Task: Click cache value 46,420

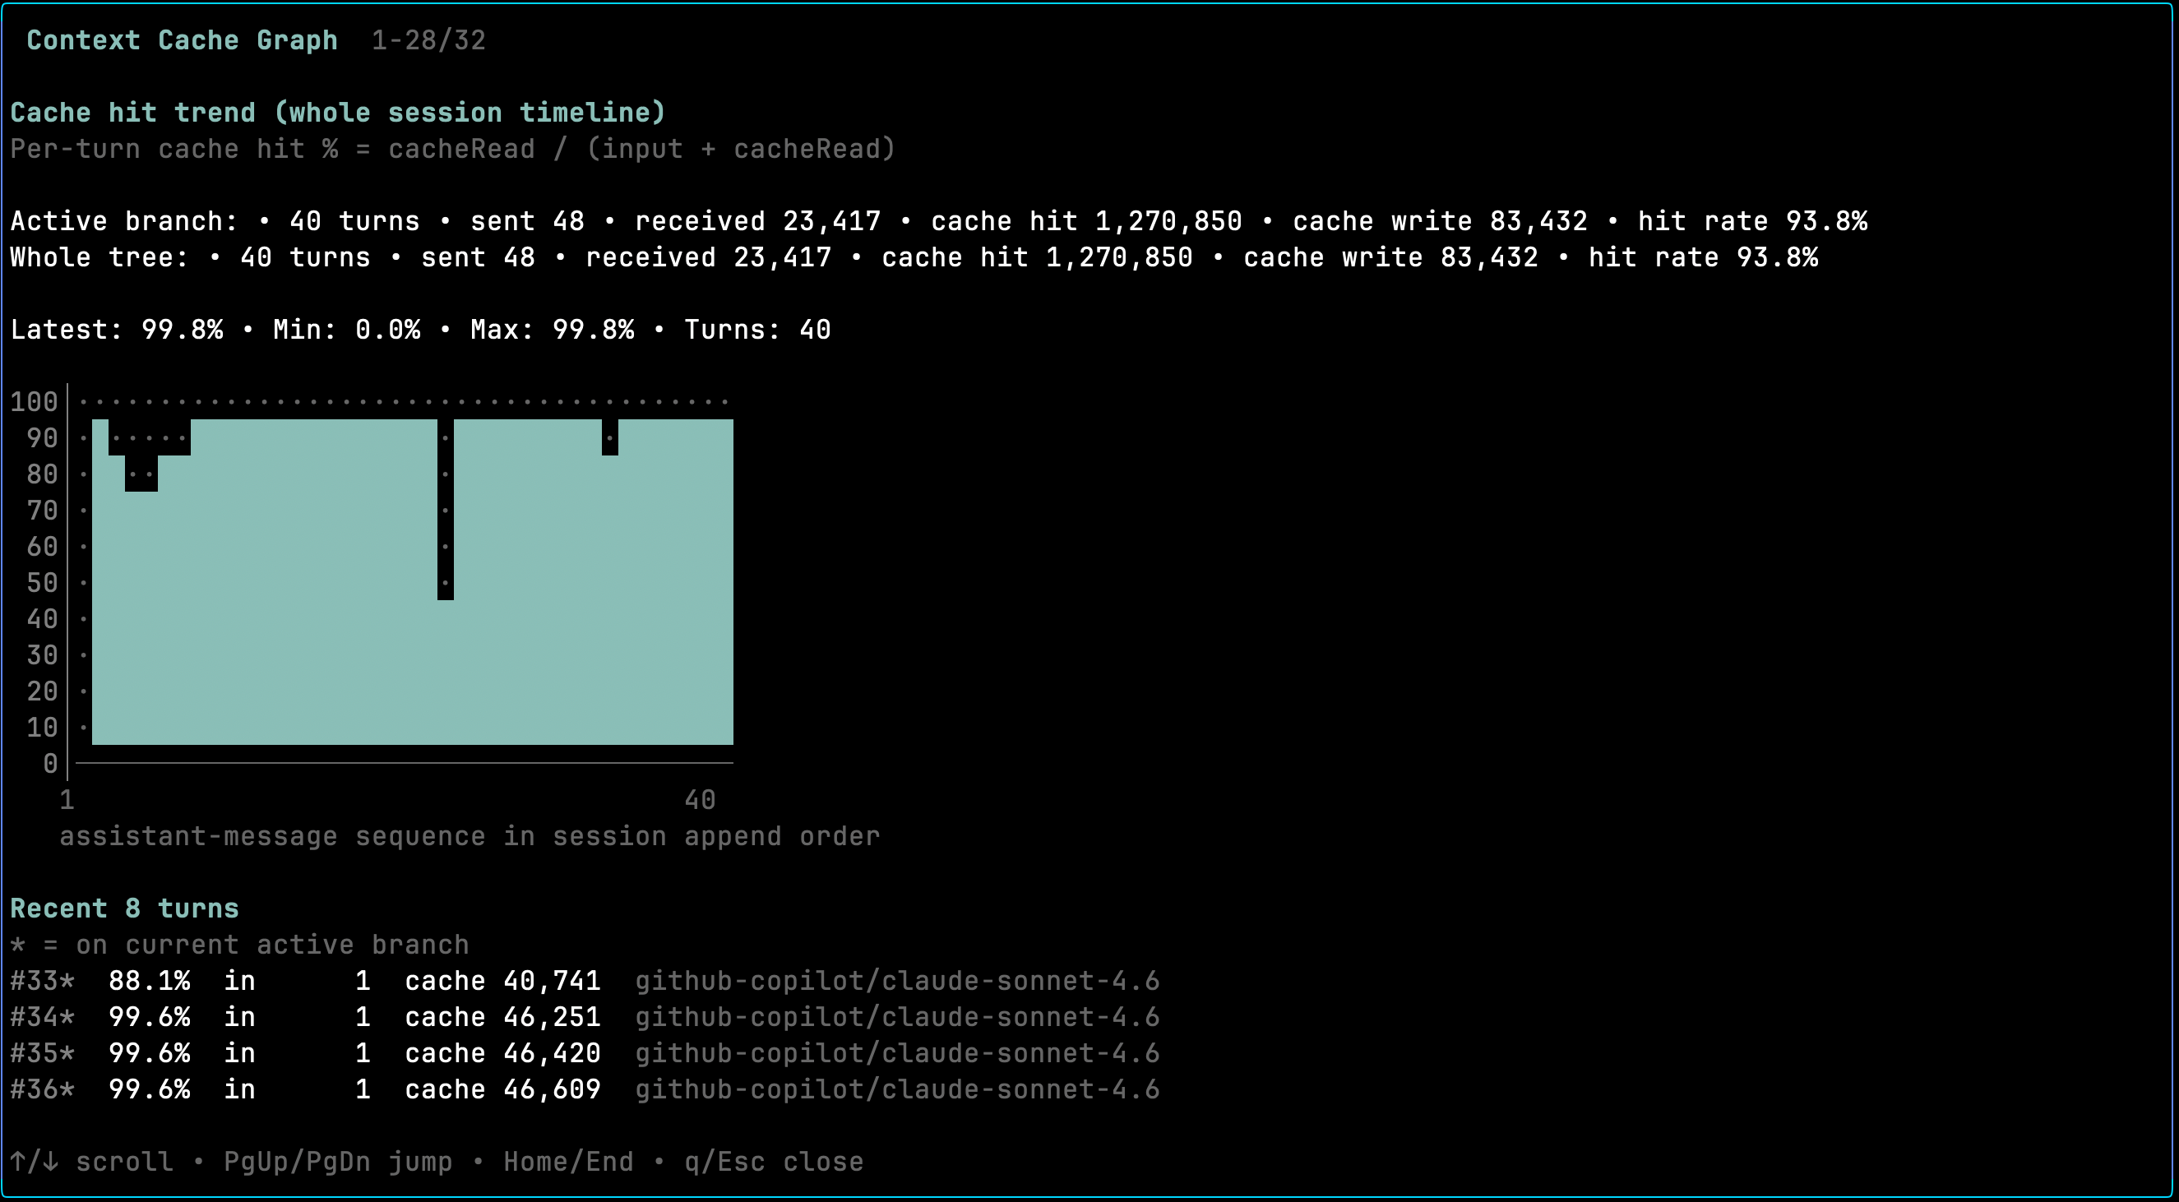Action: point(553,1053)
